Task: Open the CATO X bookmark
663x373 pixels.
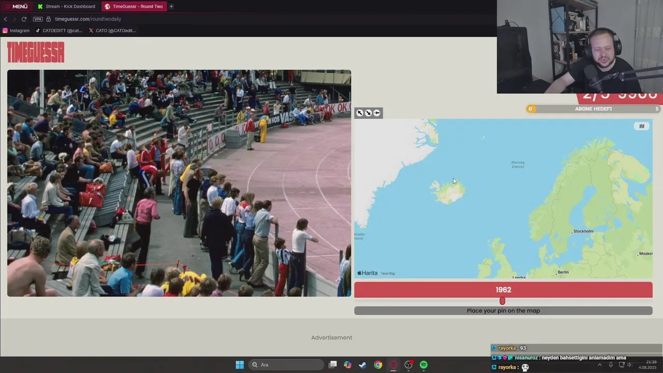Action: pos(112,31)
